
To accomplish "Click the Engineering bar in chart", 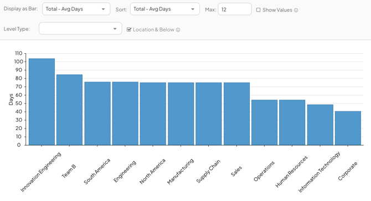I will (125, 114).
